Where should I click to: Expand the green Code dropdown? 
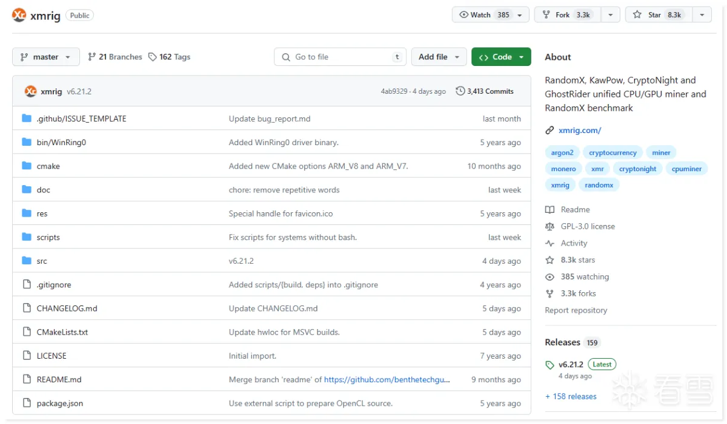[x=501, y=57]
